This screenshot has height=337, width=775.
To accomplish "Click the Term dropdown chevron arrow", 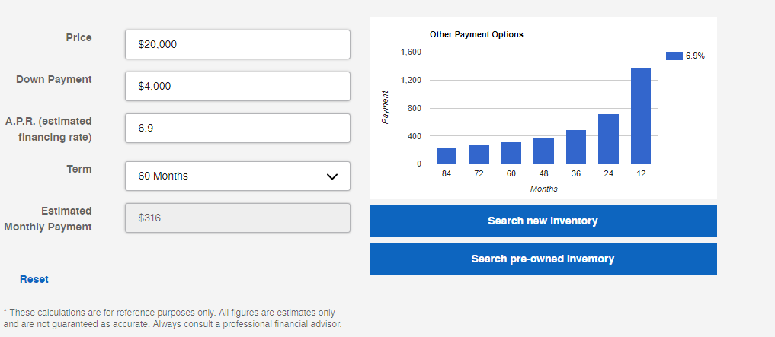I will (x=331, y=176).
